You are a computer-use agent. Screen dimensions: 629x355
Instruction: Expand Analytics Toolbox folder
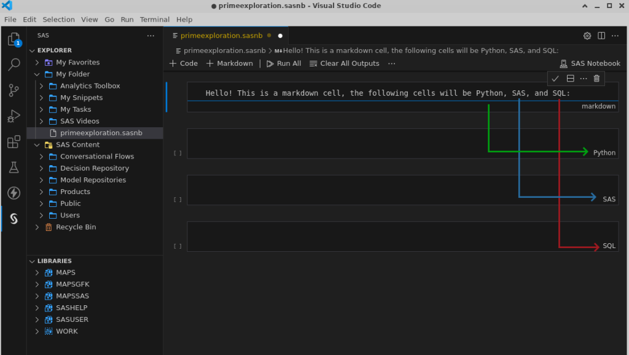click(41, 86)
